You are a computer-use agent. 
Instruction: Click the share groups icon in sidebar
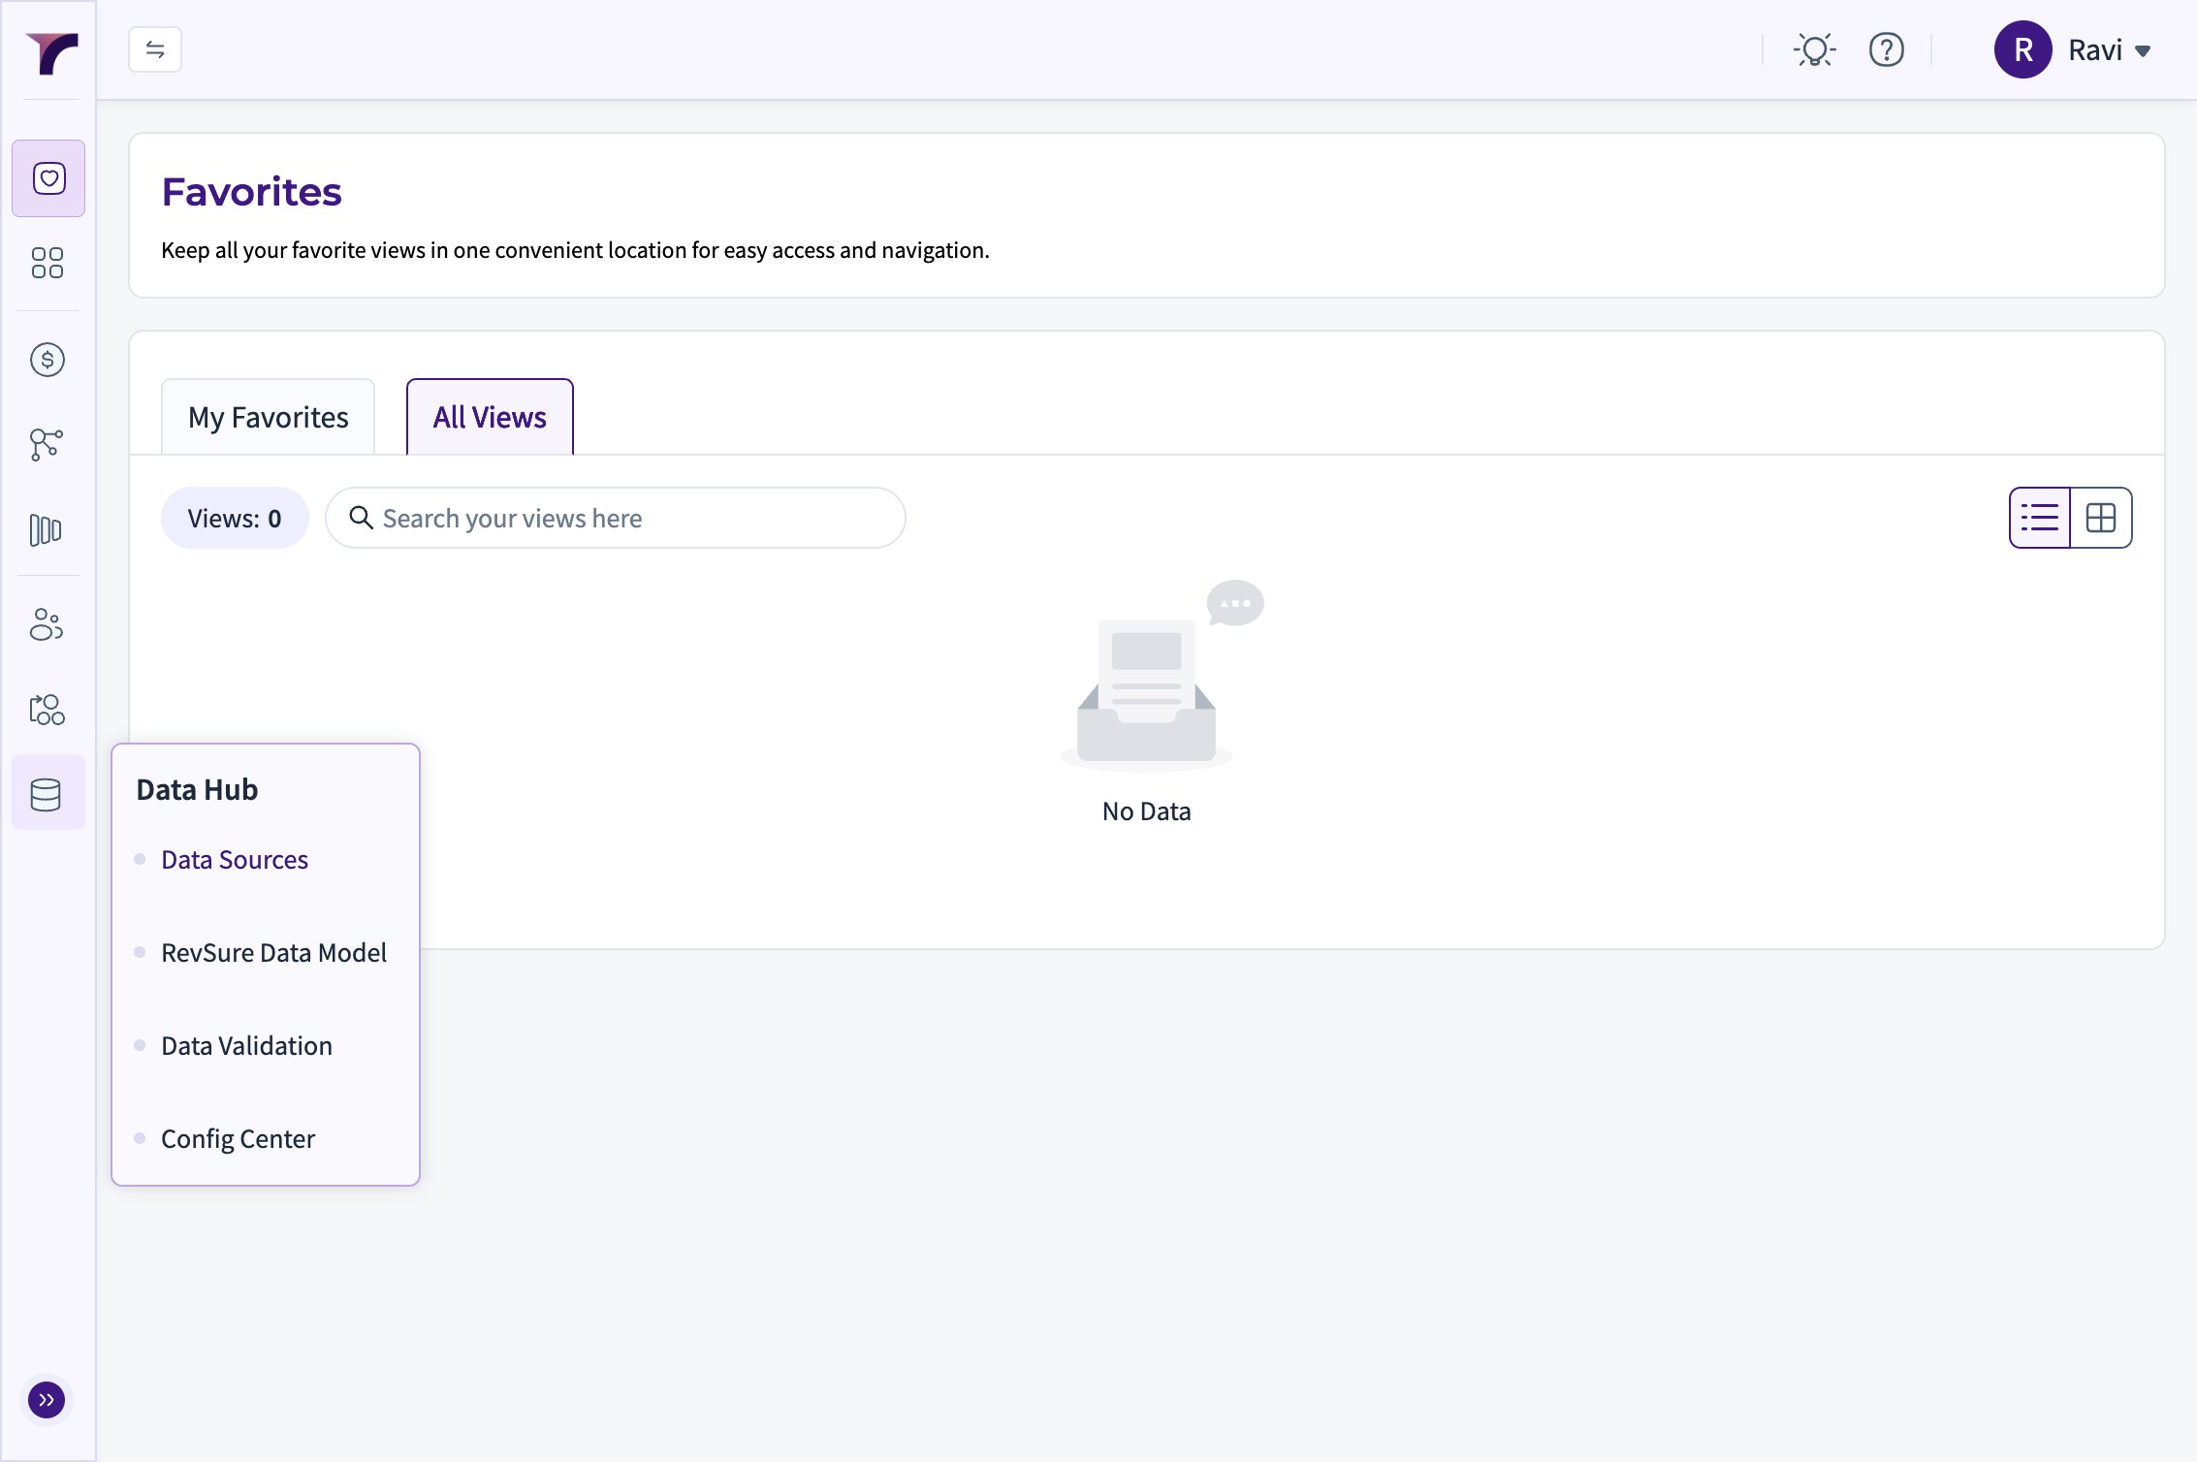pyautogui.click(x=47, y=710)
